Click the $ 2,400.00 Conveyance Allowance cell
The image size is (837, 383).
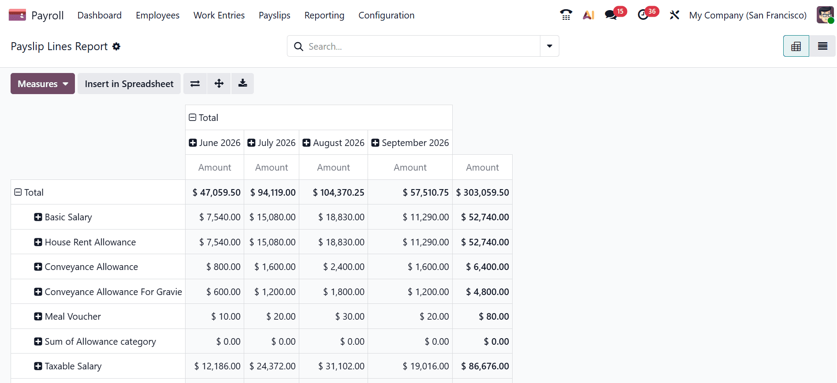click(x=334, y=267)
